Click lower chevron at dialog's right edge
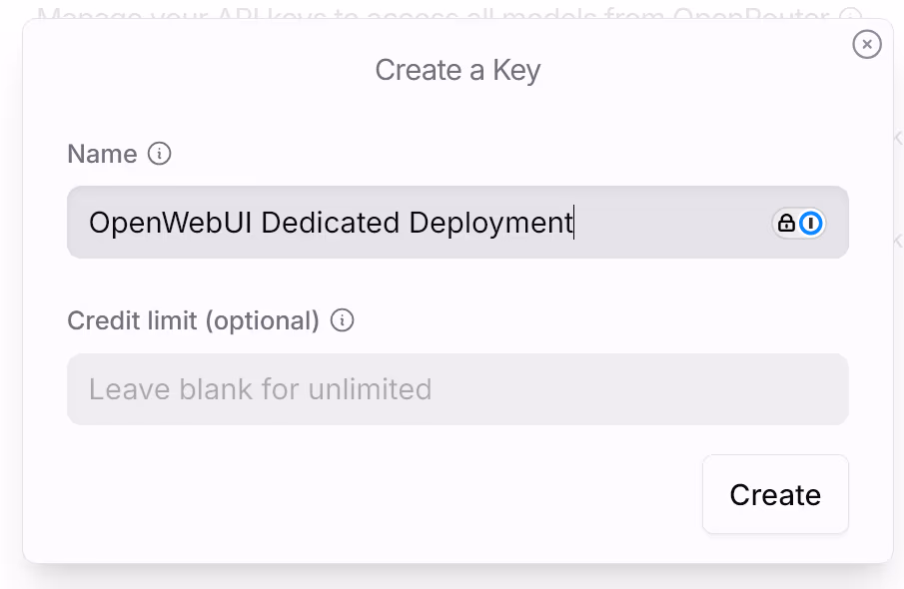Image resolution: width=904 pixels, height=589 pixels. 898,241
